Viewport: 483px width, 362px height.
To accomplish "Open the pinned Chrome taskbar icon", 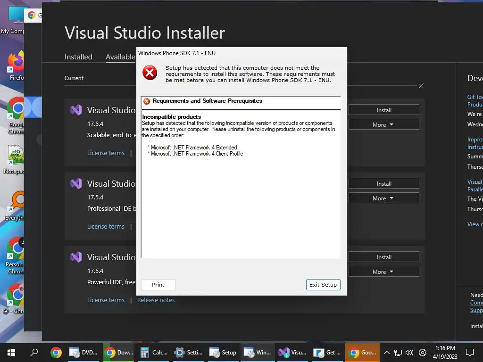I will 56,353.
